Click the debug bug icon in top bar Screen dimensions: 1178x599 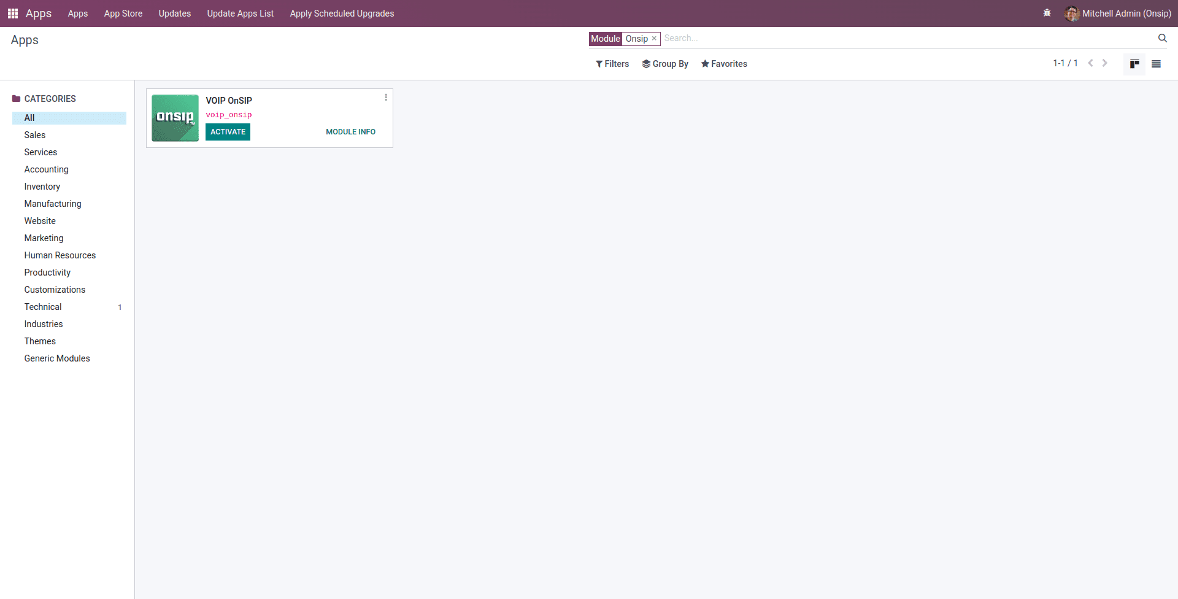click(1047, 13)
